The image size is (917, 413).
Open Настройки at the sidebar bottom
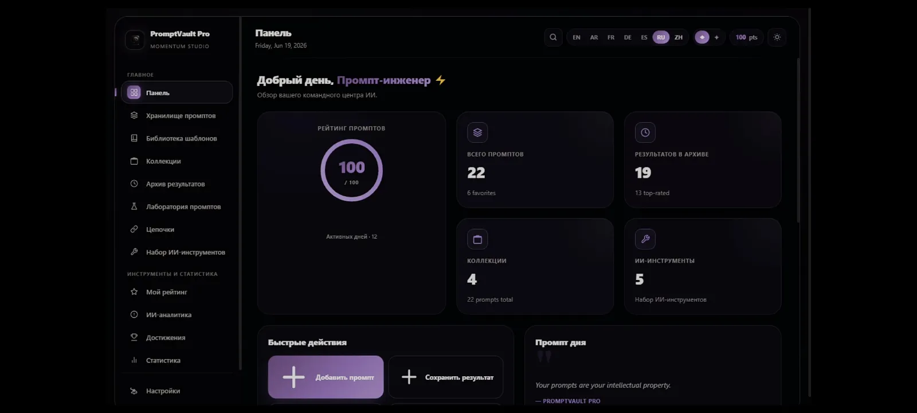pyautogui.click(x=177, y=391)
